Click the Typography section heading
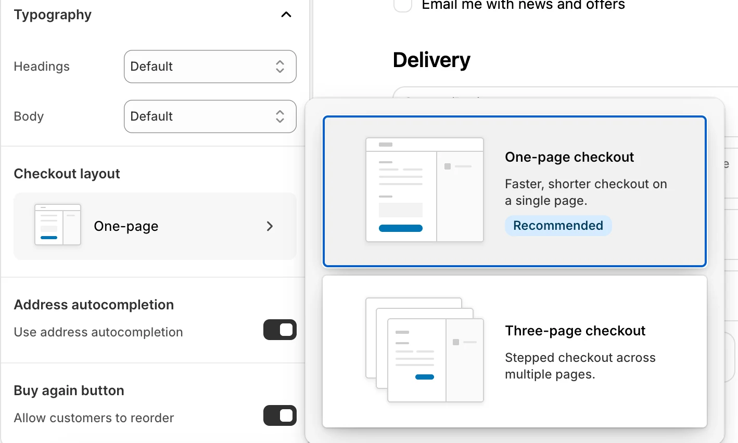The image size is (738, 443). click(x=53, y=15)
